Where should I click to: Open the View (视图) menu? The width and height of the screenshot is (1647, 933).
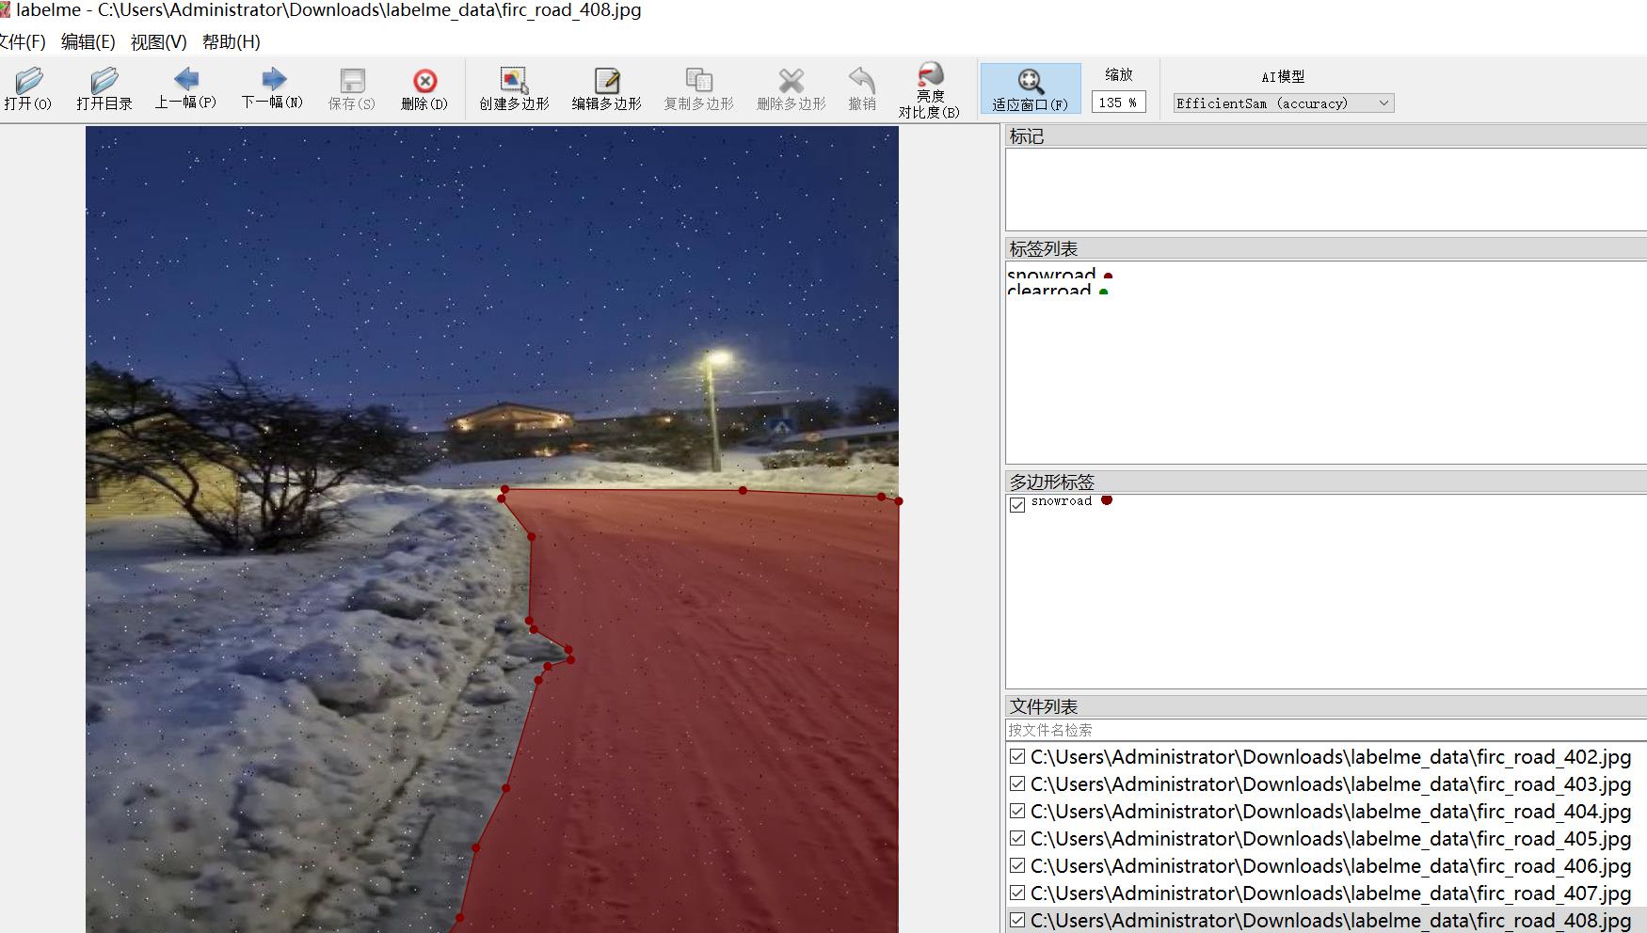click(158, 42)
